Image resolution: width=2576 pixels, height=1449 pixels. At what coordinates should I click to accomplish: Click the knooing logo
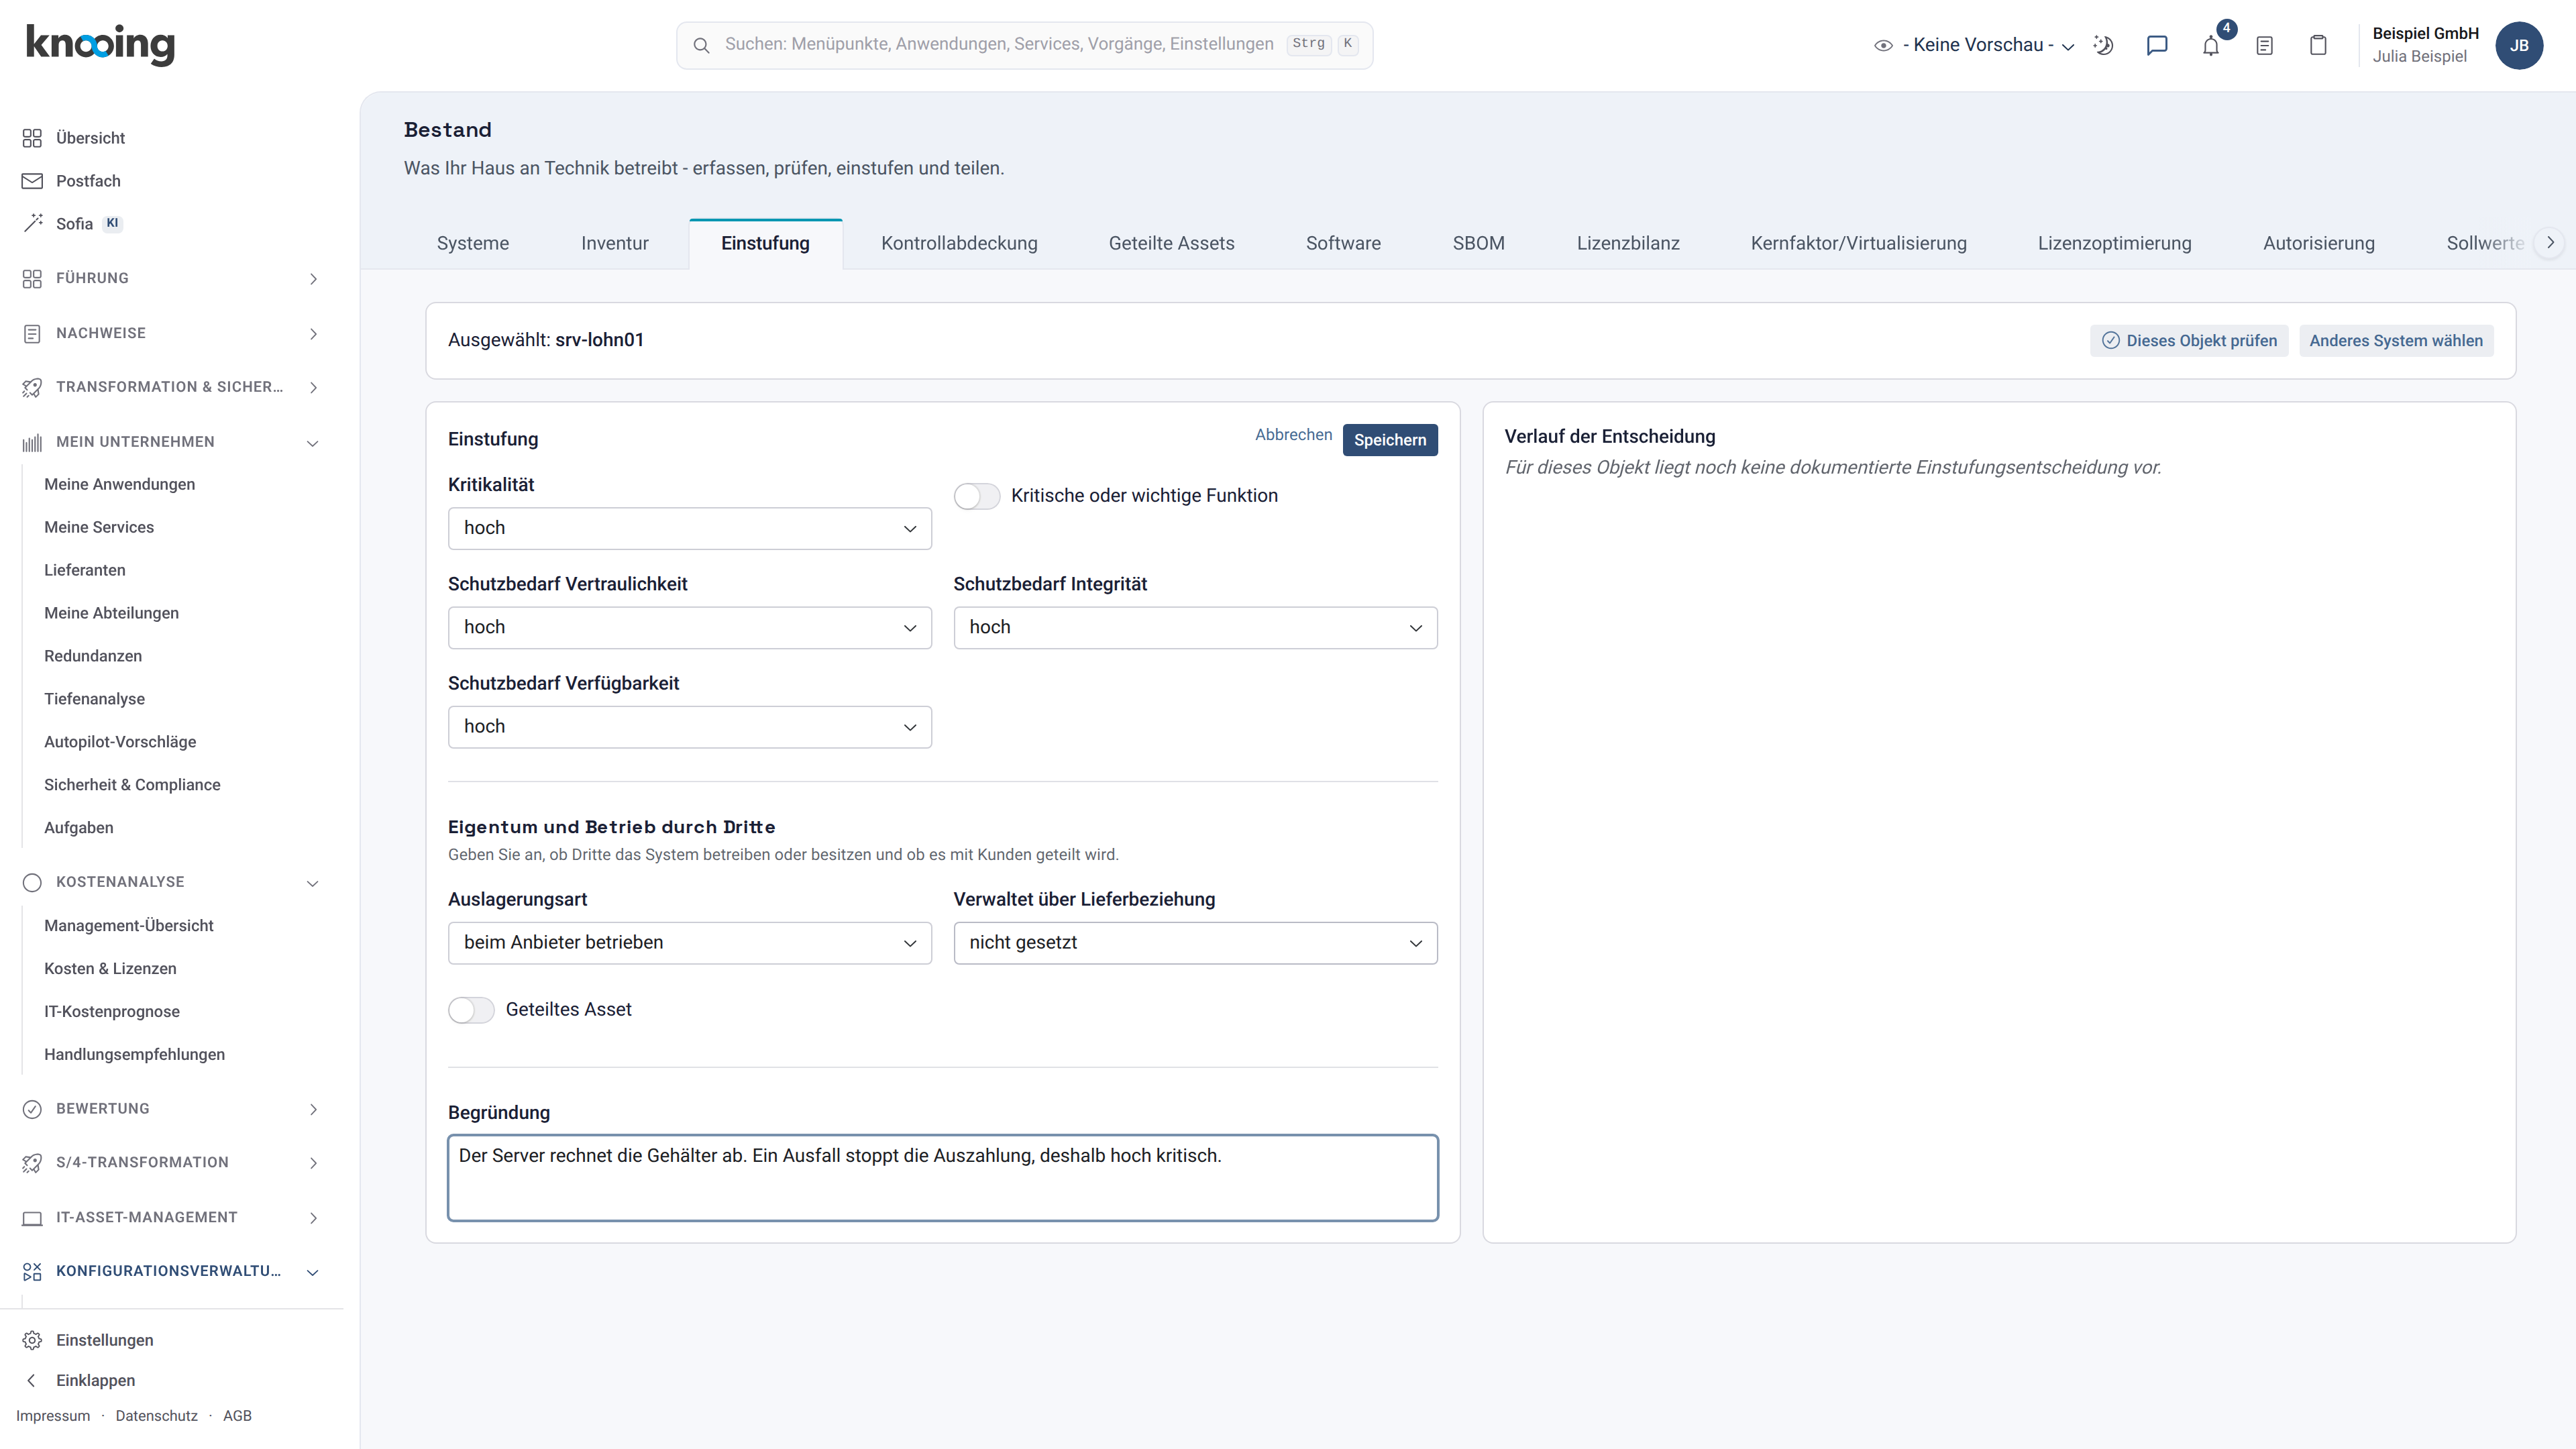tap(100, 44)
